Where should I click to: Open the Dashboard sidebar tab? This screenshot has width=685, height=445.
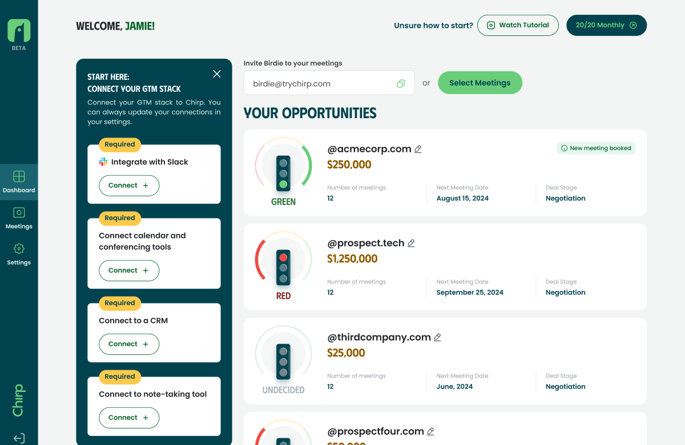(19, 182)
